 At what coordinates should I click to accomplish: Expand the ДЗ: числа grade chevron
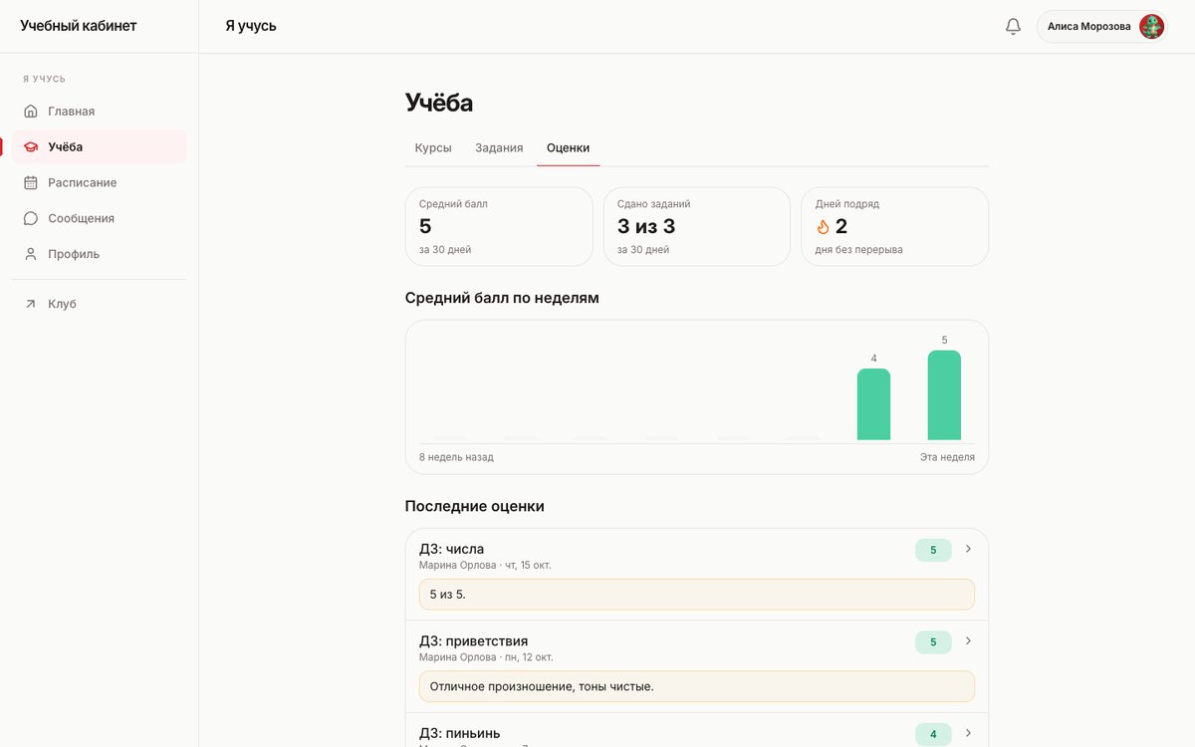tap(968, 549)
